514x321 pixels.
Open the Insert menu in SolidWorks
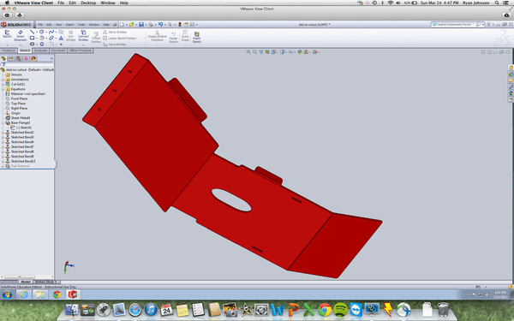(69, 25)
